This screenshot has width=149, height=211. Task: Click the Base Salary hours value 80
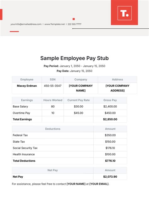[53, 107]
